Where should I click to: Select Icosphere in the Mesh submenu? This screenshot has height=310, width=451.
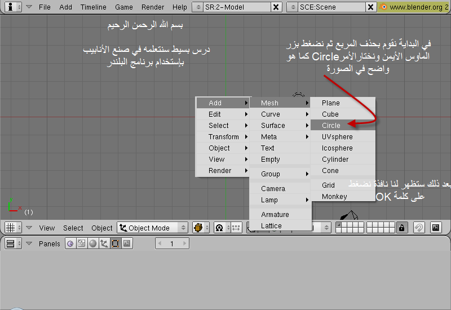tap(343, 148)
